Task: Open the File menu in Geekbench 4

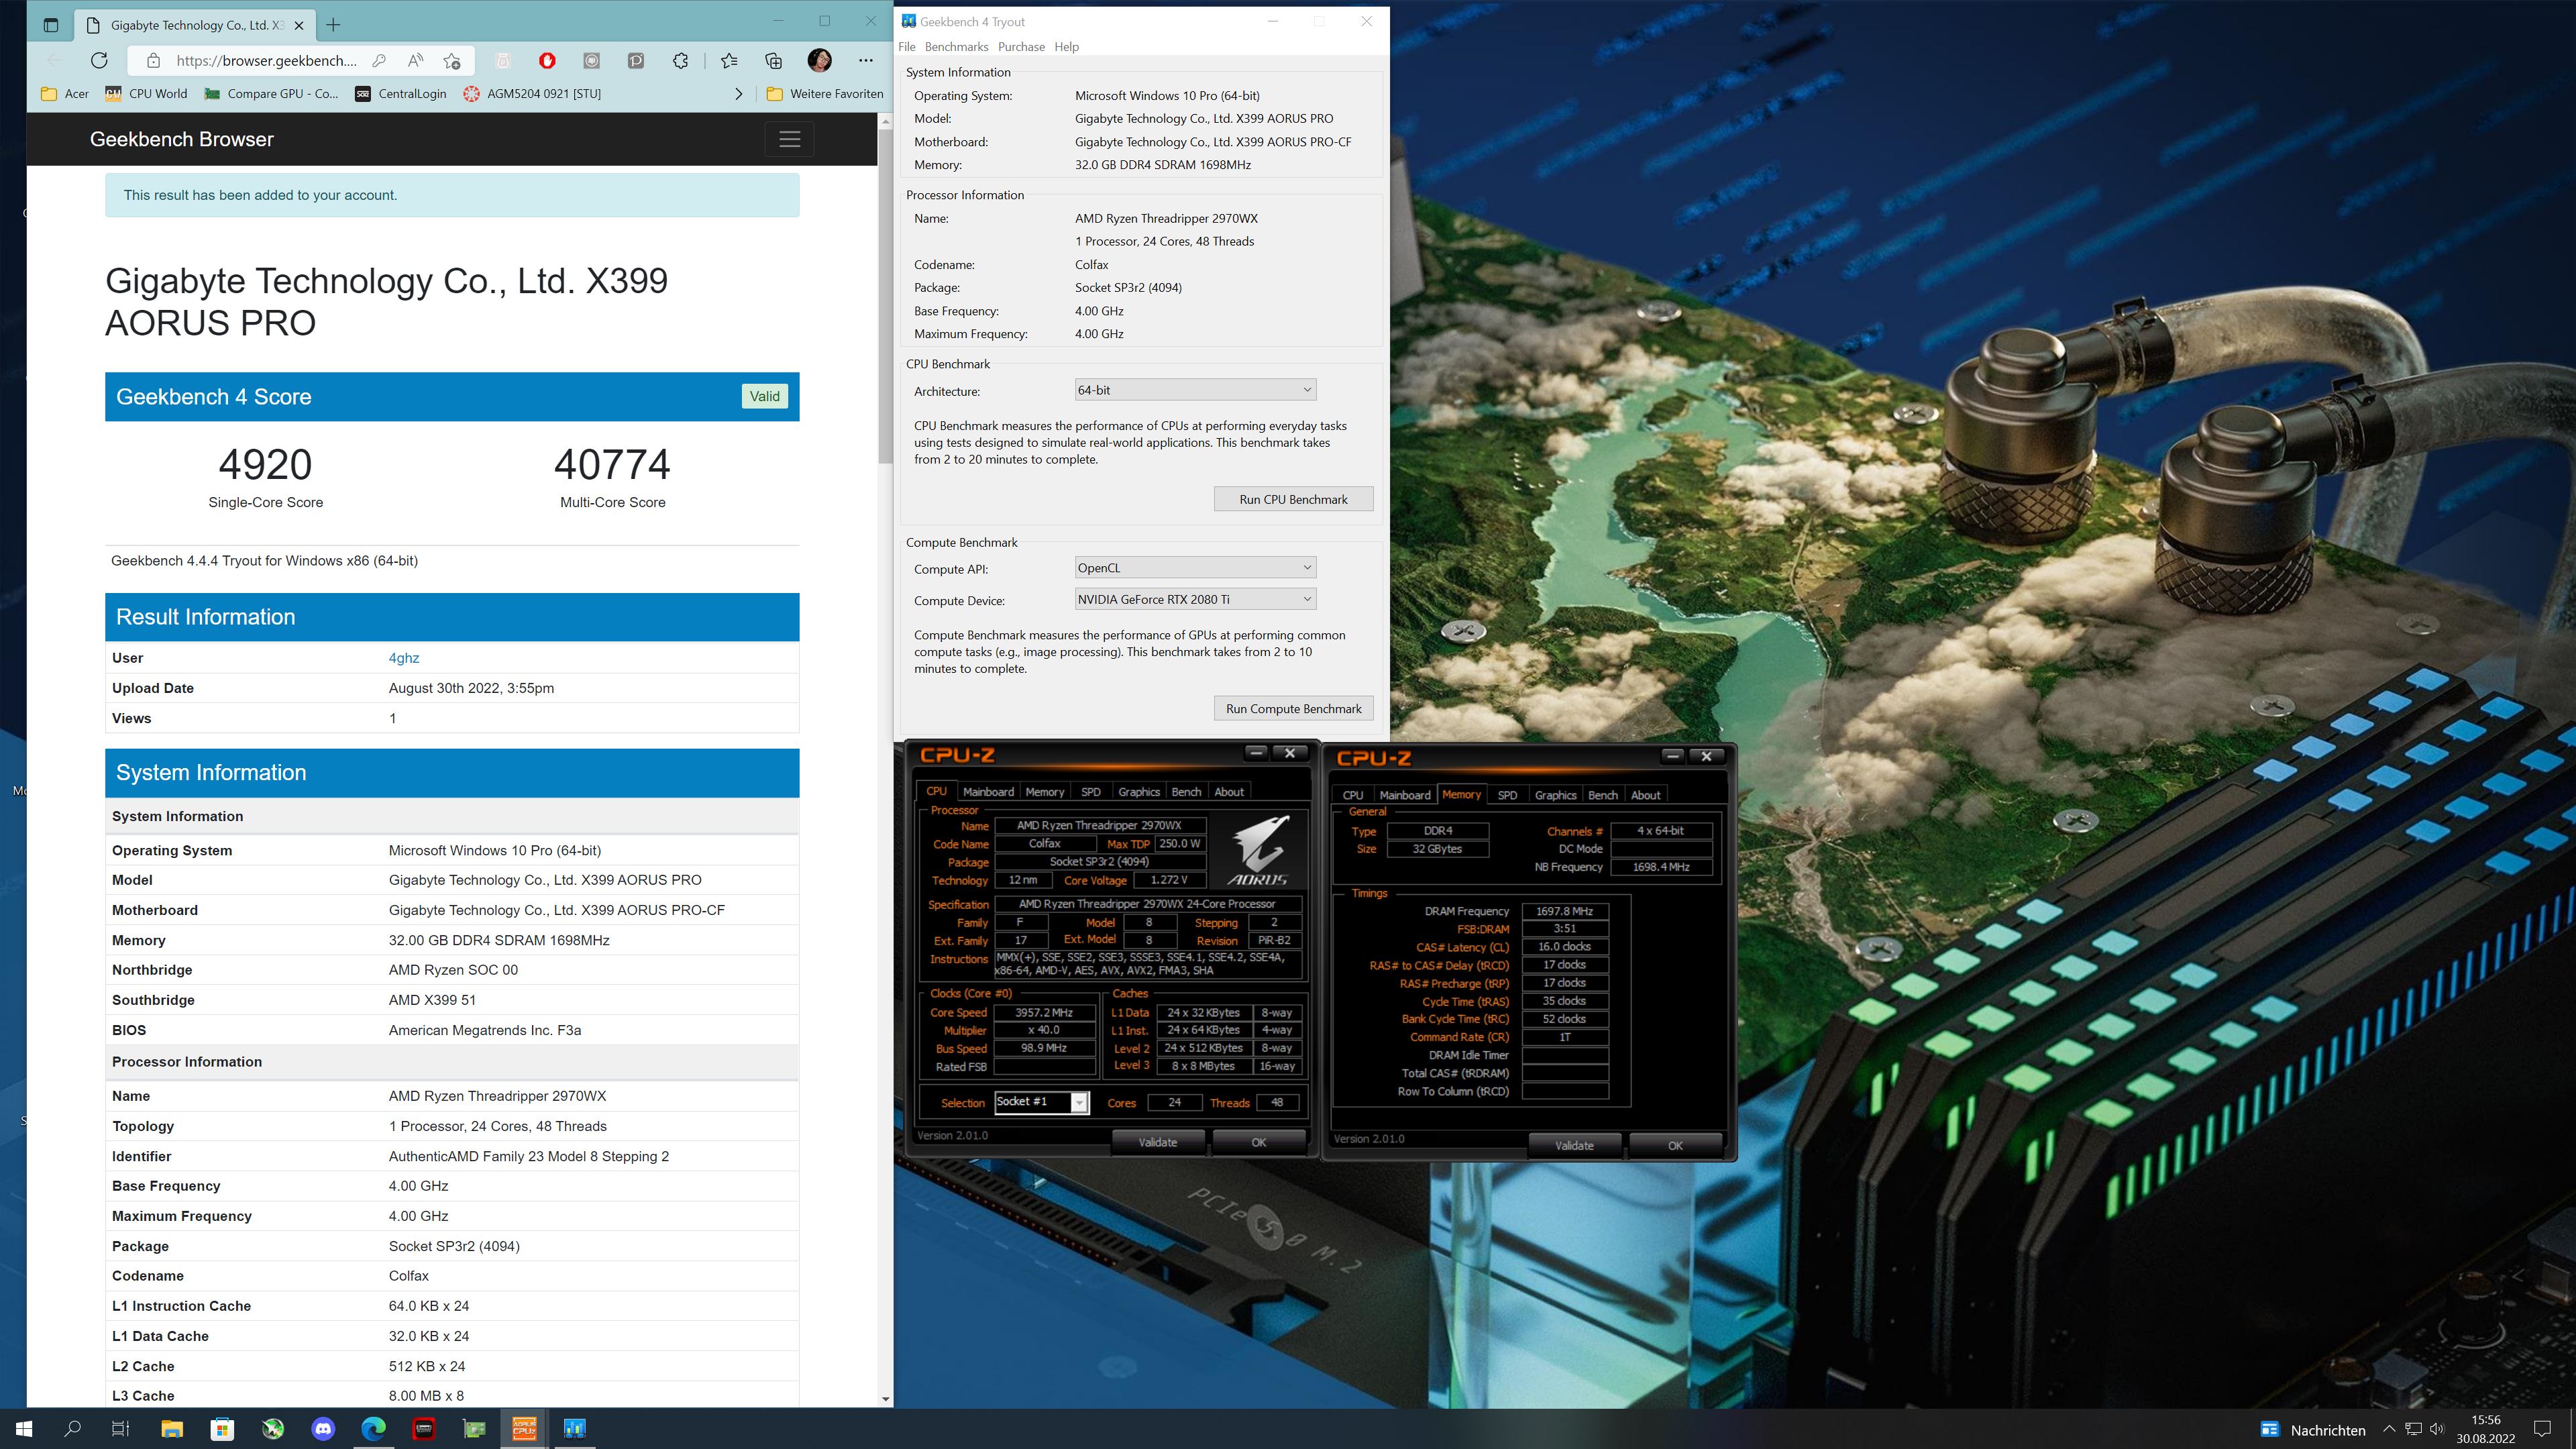Action: pyautogui.click(x=907, y=47)
